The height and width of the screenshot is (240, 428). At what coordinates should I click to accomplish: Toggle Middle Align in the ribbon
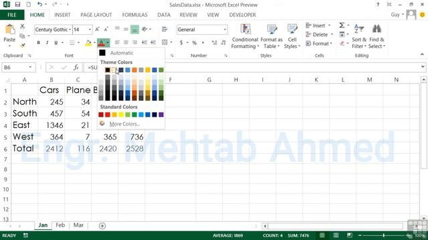(126, 29)
